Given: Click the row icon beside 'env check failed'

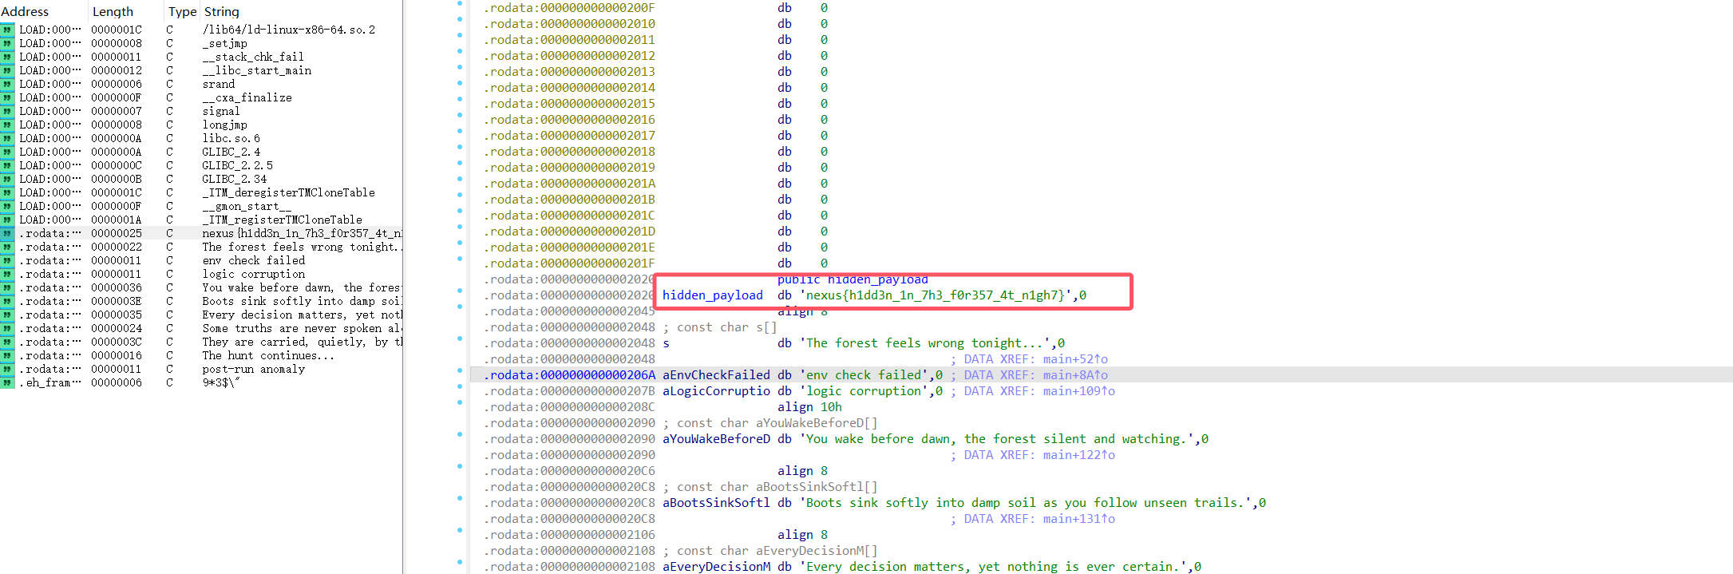Looking at the screenshot, I should click(7, 260).
